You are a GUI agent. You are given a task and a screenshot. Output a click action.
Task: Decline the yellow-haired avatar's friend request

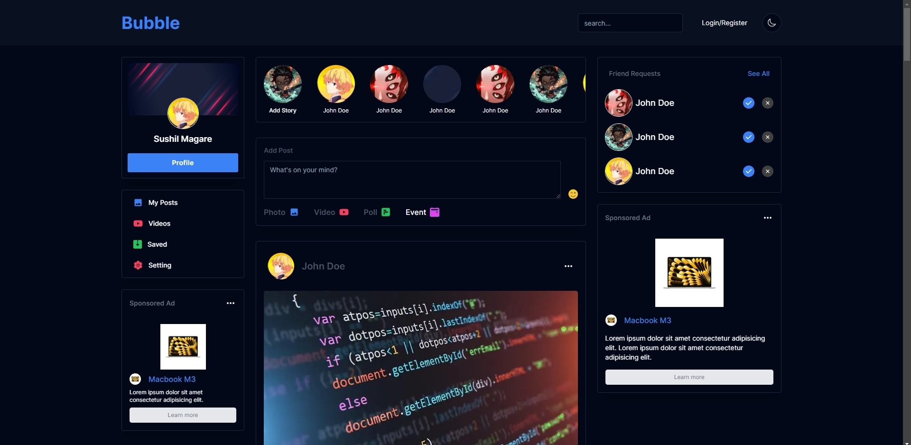[x=768, y=171]
